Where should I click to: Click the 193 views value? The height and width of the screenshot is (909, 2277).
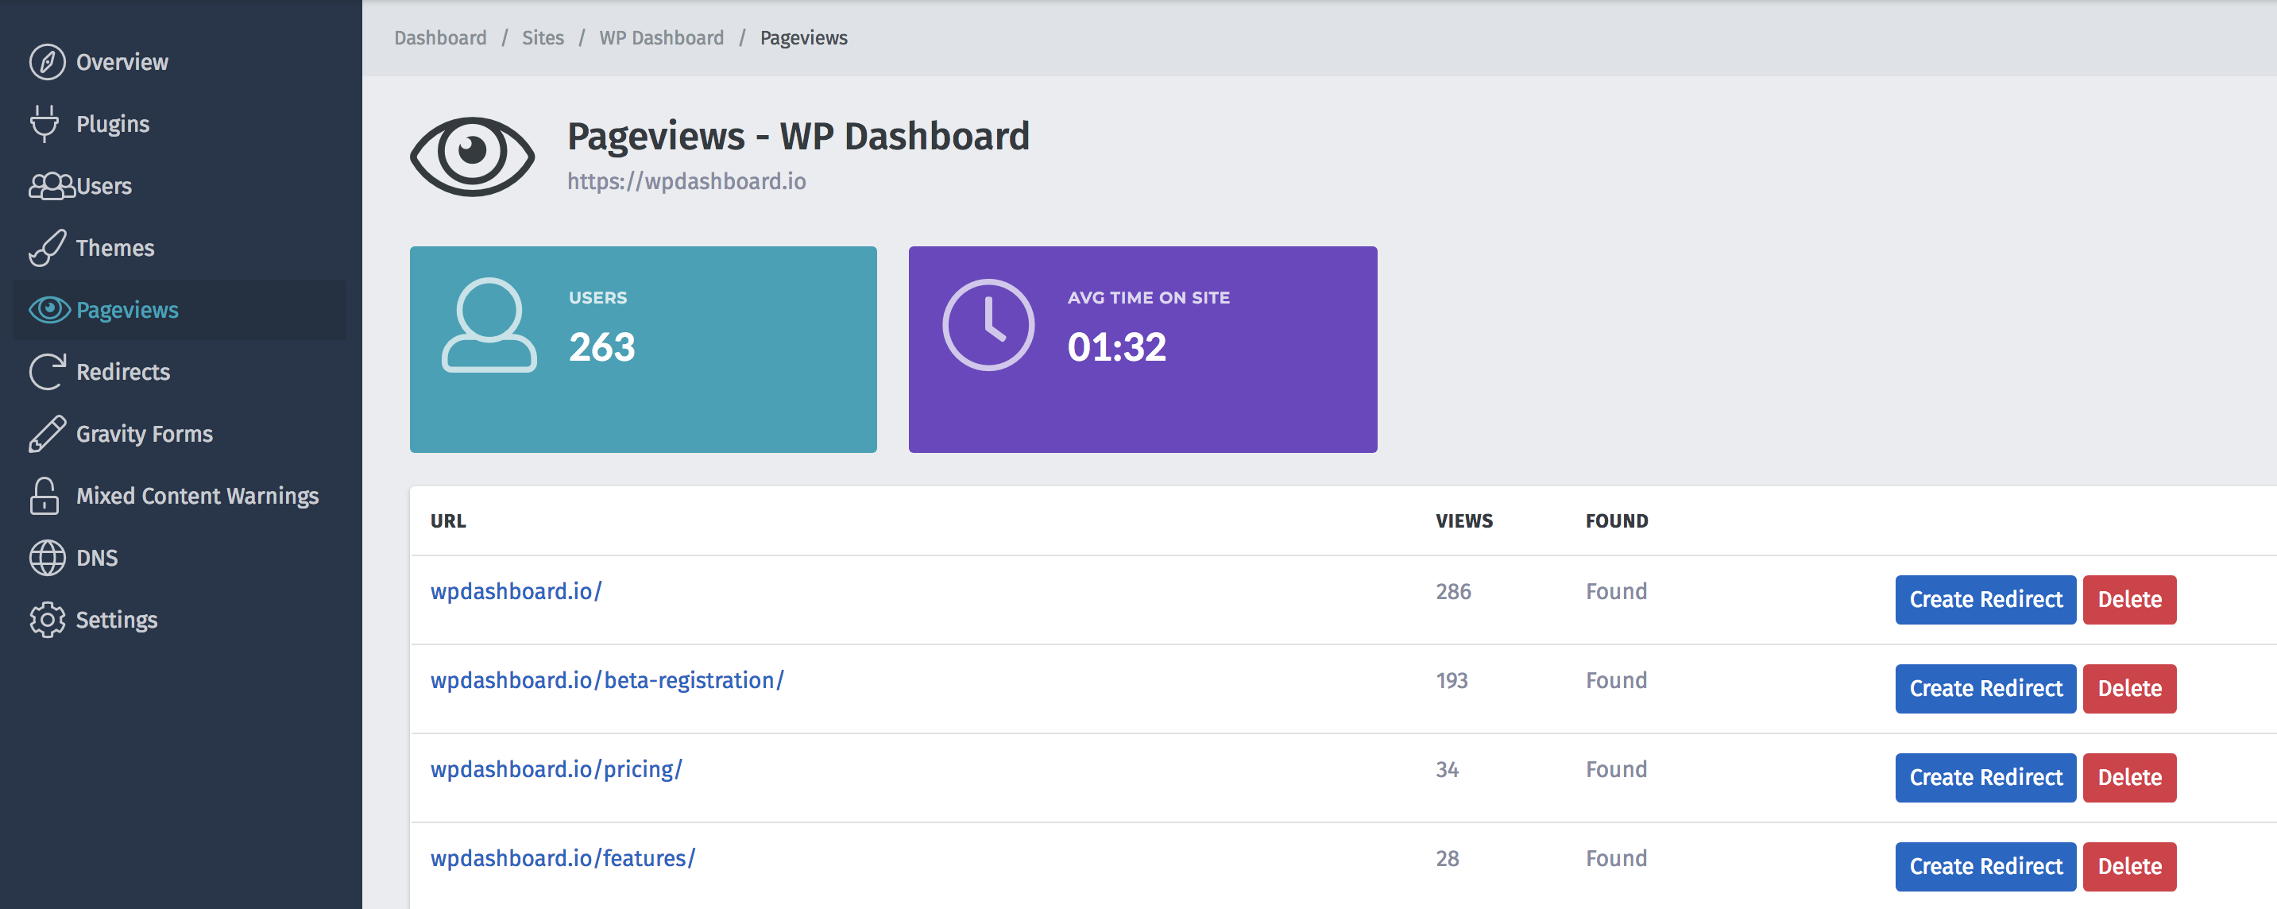pos(1452,680)
